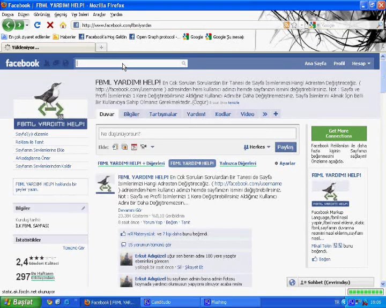
Task: Launch Chrome from quick launch
Action: tap(49, 302)
